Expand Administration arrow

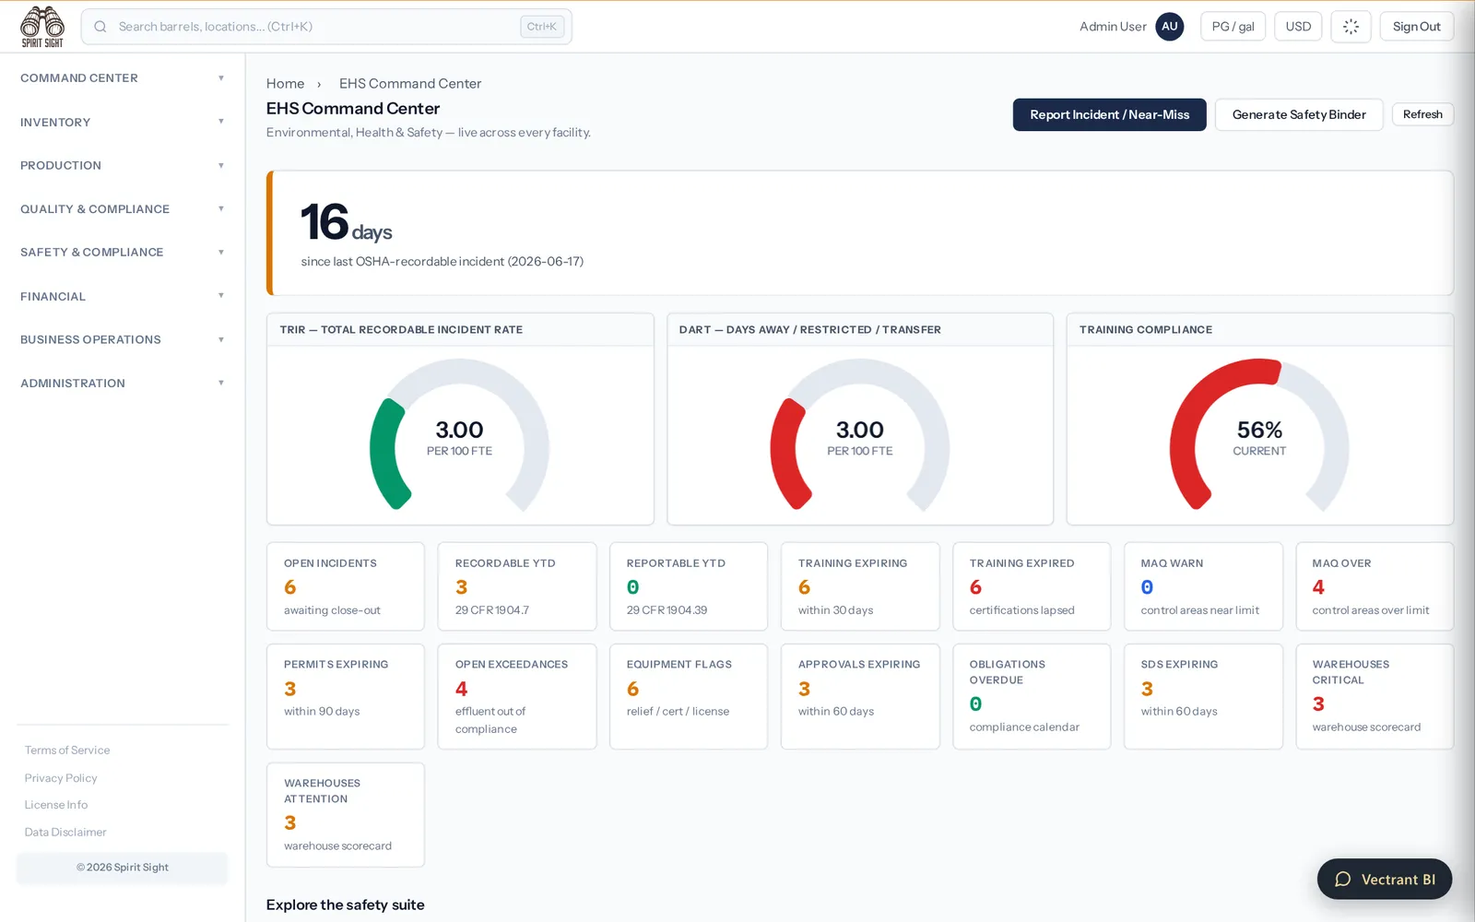[221, 384]
